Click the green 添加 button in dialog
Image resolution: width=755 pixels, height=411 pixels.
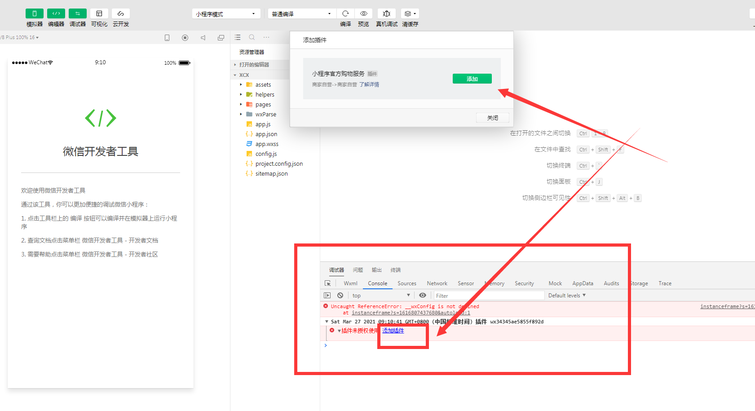pos(472,79)
